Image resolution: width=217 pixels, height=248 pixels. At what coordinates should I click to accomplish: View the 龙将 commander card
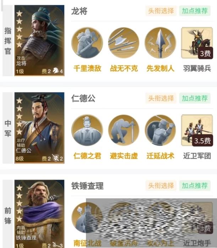[39, 40]
